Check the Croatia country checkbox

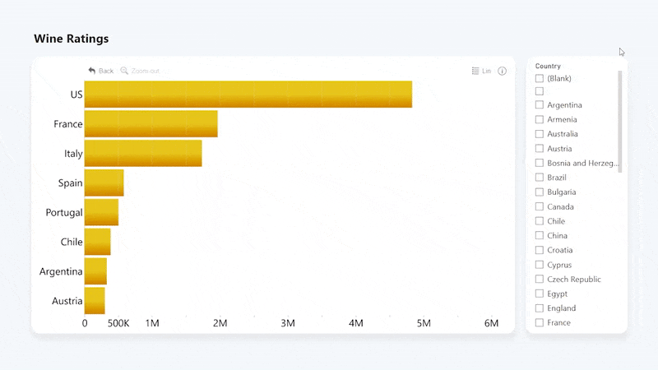click(540, 250)
